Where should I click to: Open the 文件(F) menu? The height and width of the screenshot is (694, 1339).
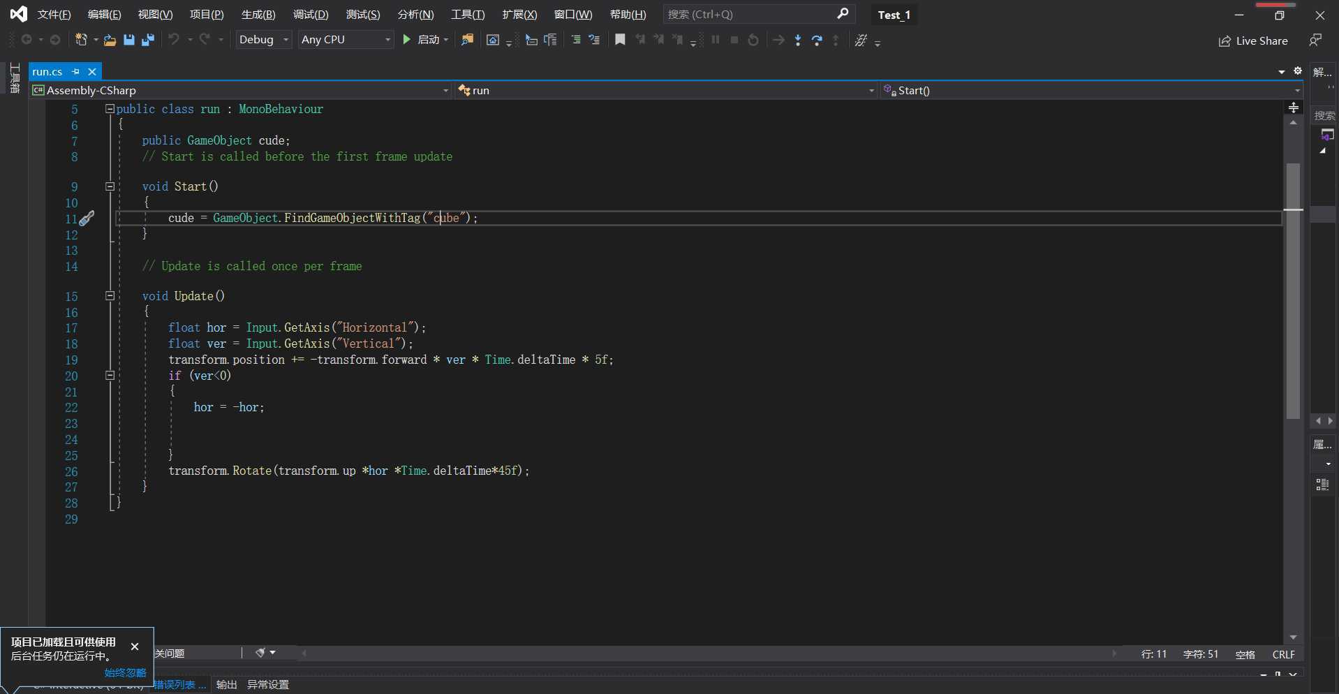point(54,14)
